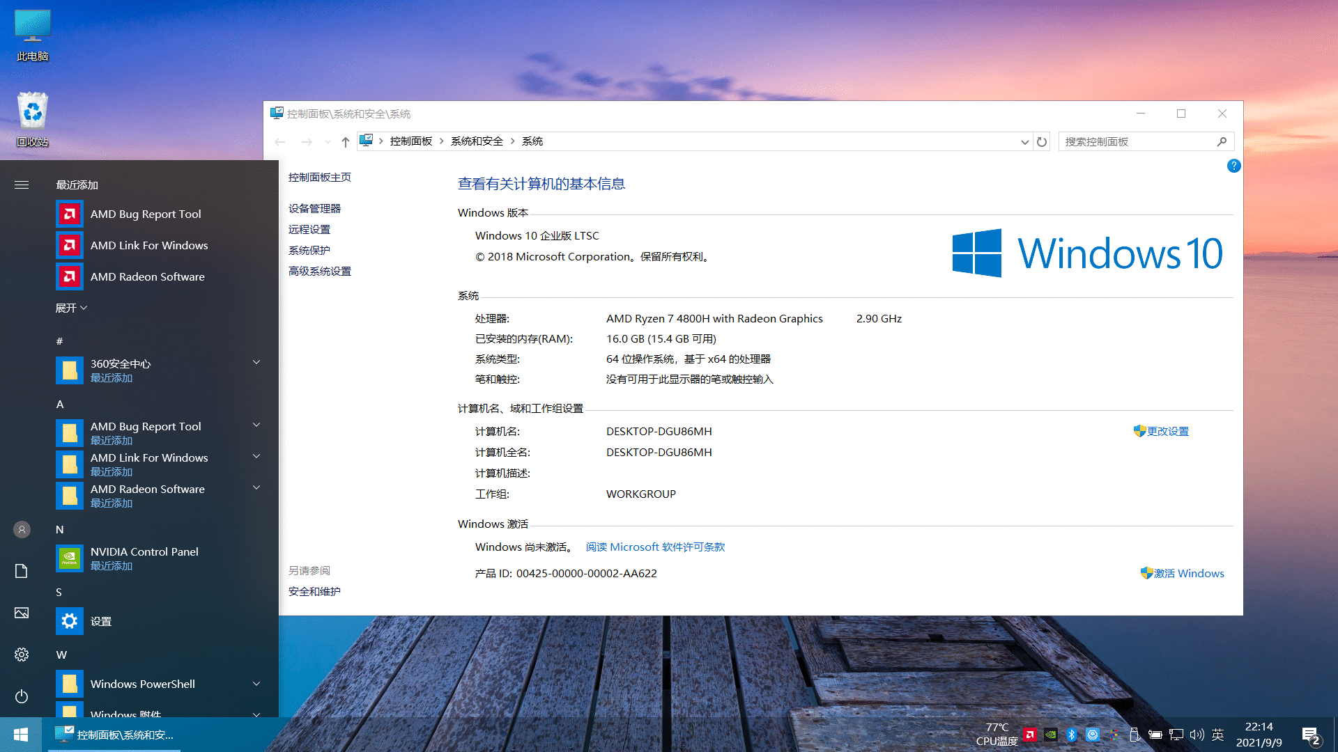Click the AMD Radeon tray icon

(x=1029, y=735)
